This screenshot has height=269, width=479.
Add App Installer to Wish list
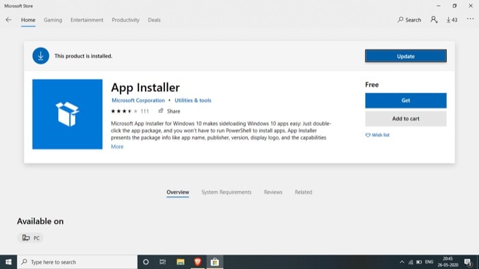click(377, 135)
